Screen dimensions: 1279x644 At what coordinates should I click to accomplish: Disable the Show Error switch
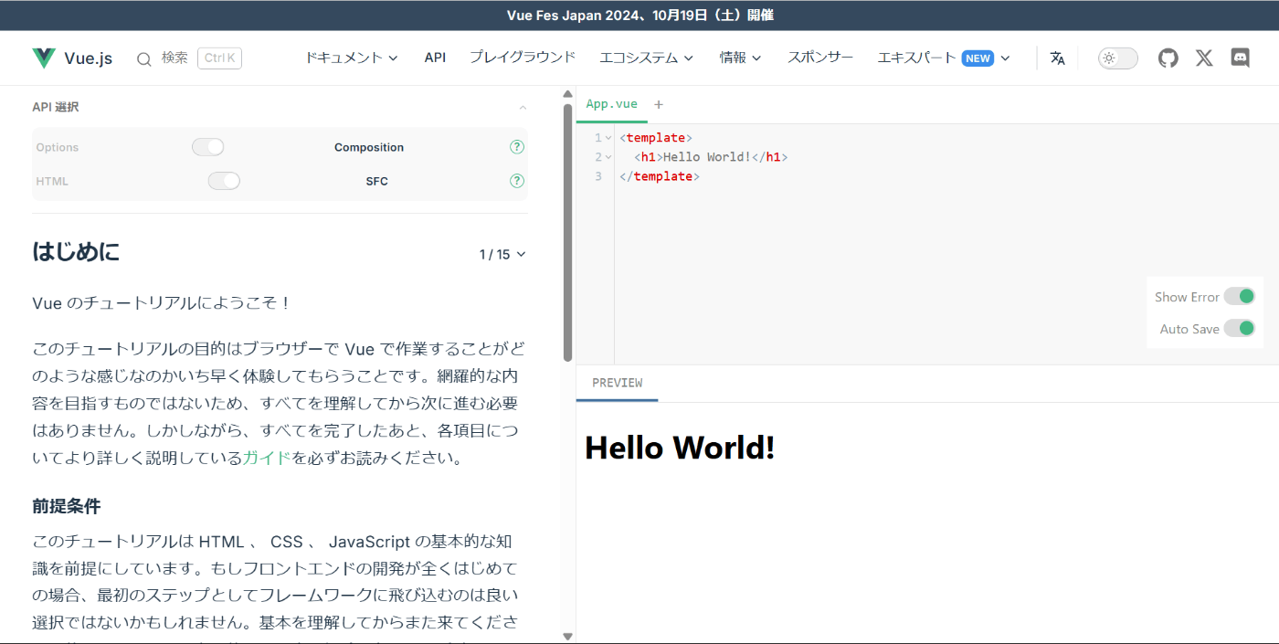(1240, 296)
